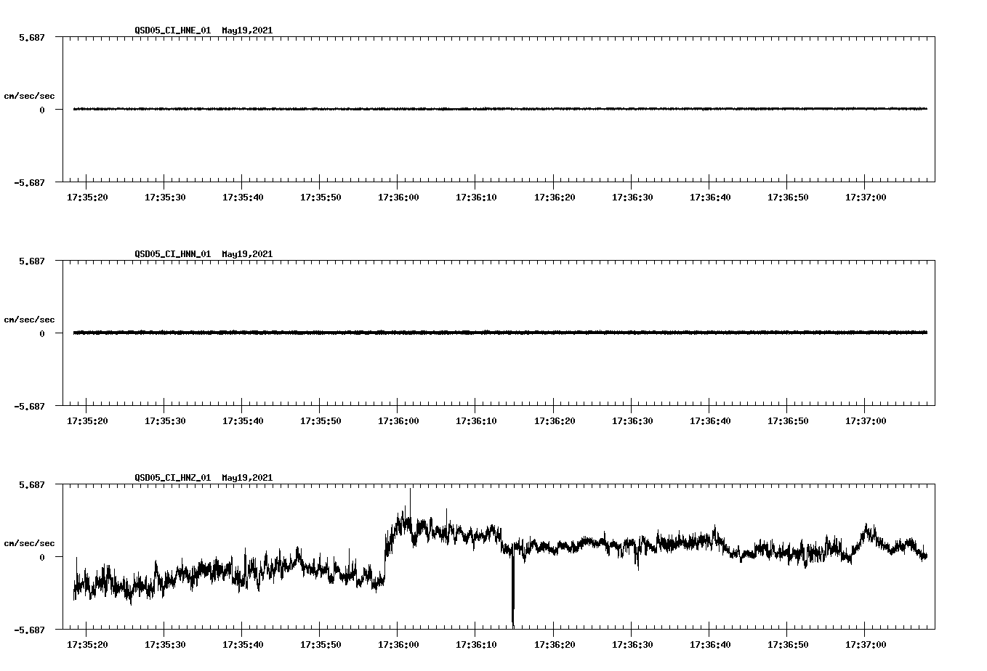Click the cm/sec/sec axis label on HNE plot
Viewport: 987px width, 671px height.
tap(31, 96)
